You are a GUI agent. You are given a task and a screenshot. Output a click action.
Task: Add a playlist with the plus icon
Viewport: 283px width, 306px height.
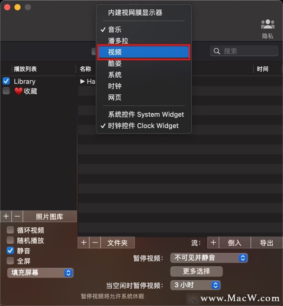tap(6, 216)
